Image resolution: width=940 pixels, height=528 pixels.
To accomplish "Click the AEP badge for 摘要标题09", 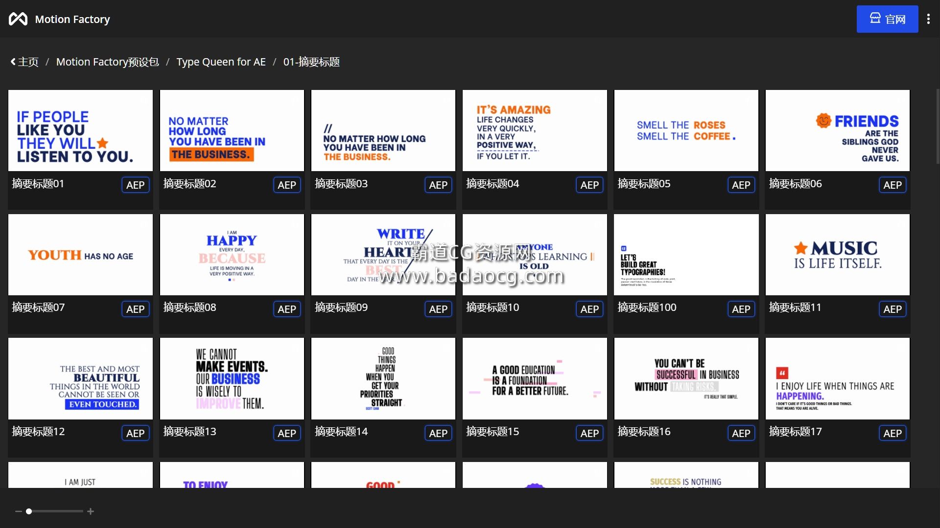I will [x=438, y=309].
